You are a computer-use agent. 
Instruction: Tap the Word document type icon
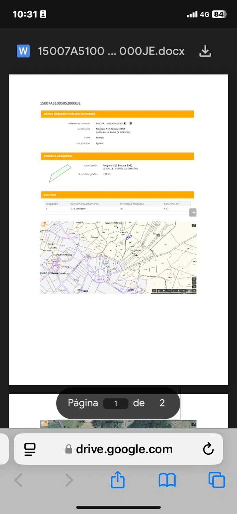(x=23, y=51)
